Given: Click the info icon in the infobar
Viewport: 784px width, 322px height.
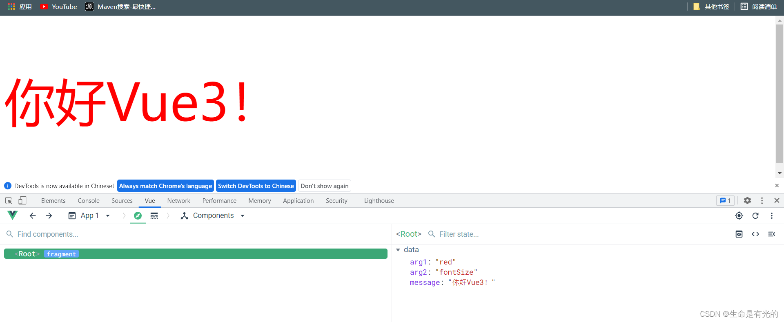Looking at the screenshot, I should [8, 186].
